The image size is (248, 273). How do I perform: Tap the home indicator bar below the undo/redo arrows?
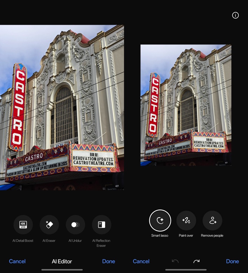(186, 269)
